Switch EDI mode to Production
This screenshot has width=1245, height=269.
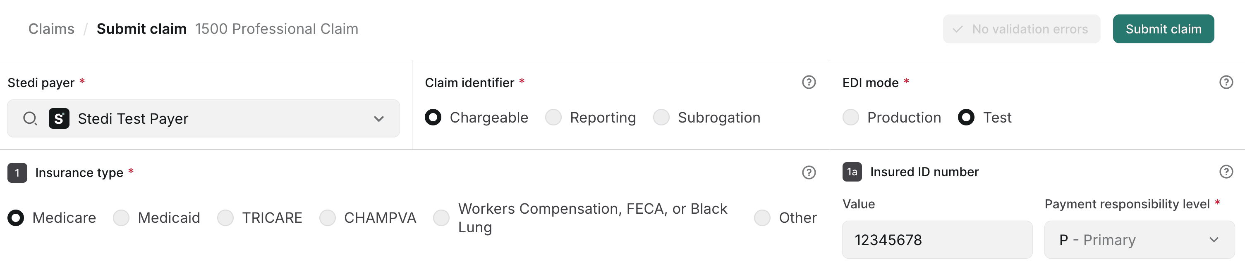[851, 117]
